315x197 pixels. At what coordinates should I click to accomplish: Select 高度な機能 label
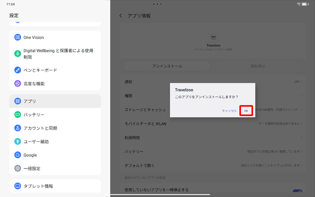[34, 84]
